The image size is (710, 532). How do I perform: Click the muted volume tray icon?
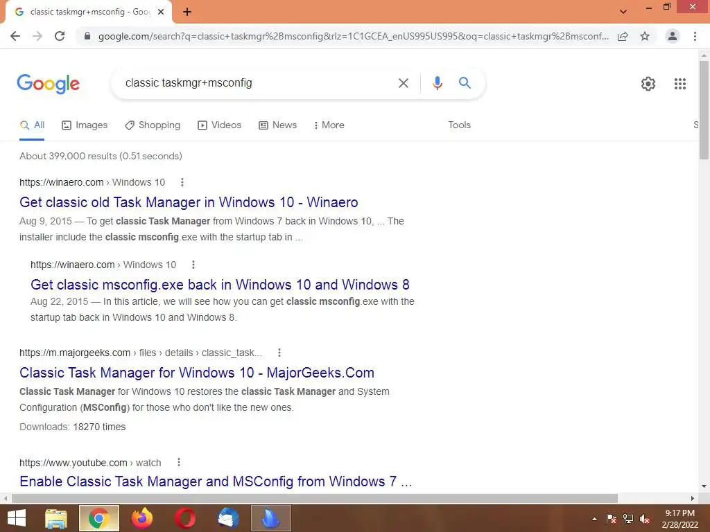point(645,519)
